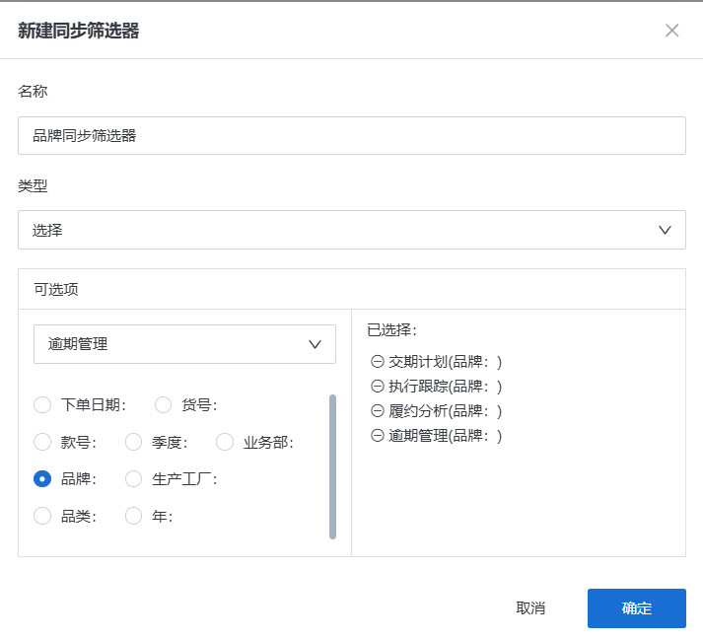Viewport: 703px width, 640px height.
Task: Select the 货号 radio option
Action: tap(164, 404)
